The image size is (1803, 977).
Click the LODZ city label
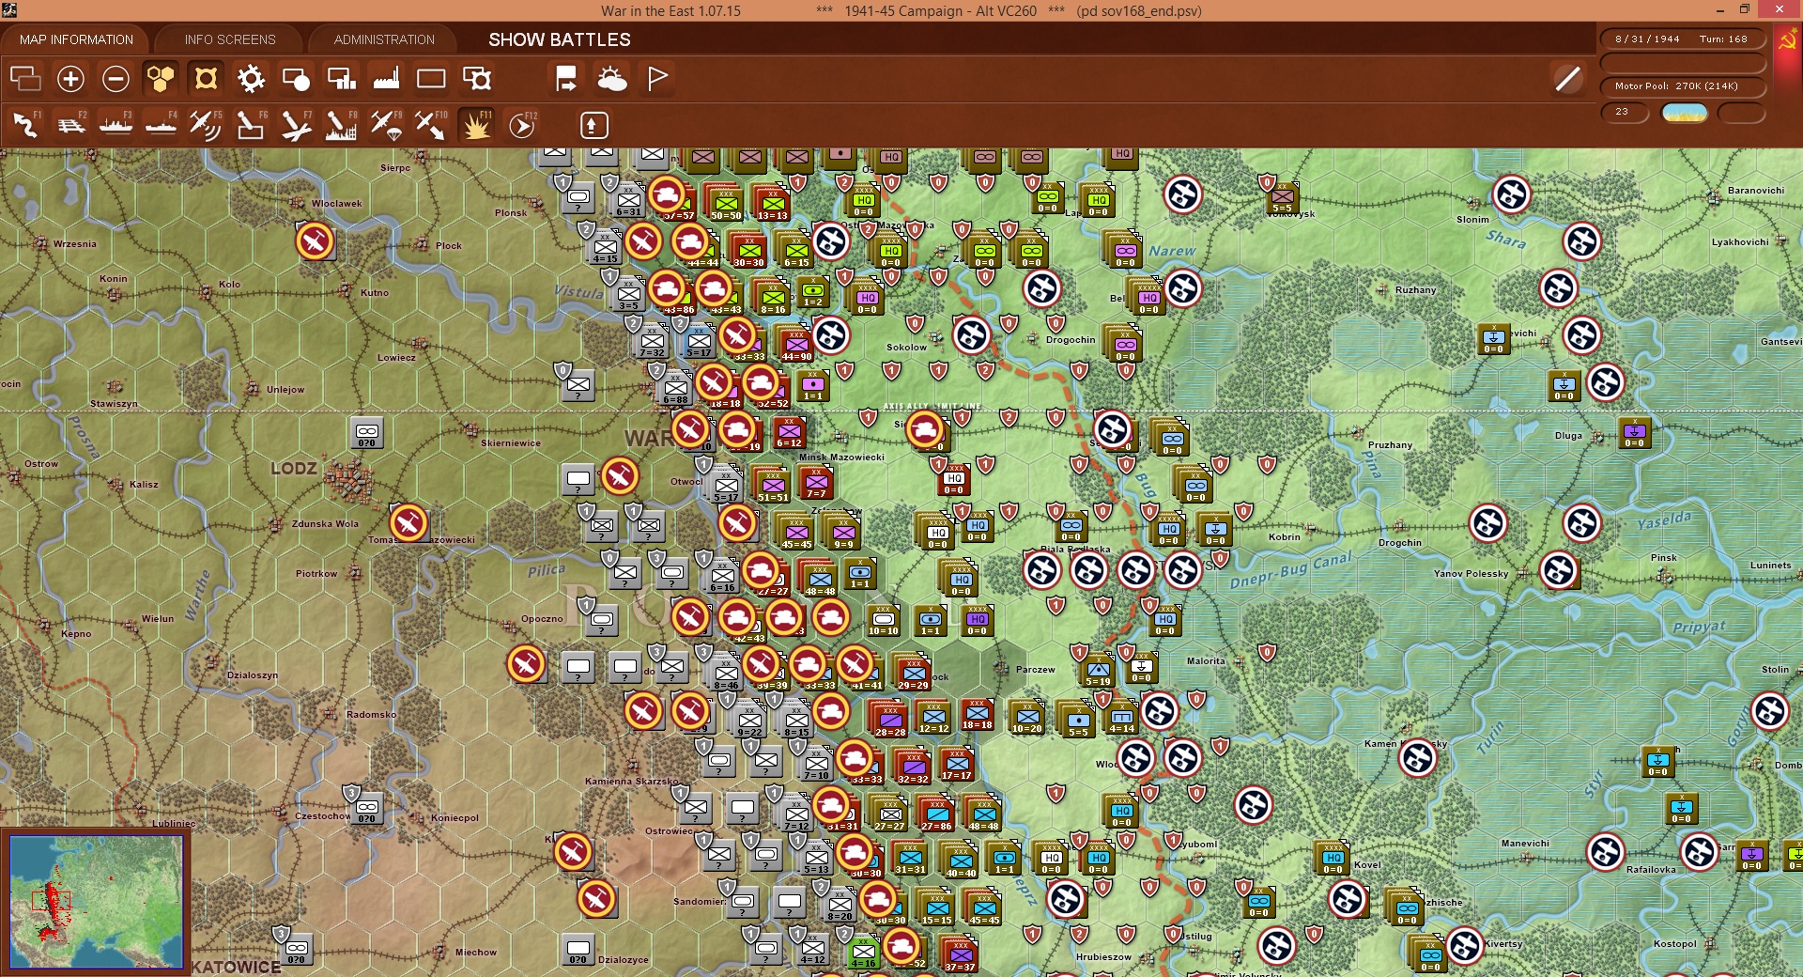tap(293, 468)
